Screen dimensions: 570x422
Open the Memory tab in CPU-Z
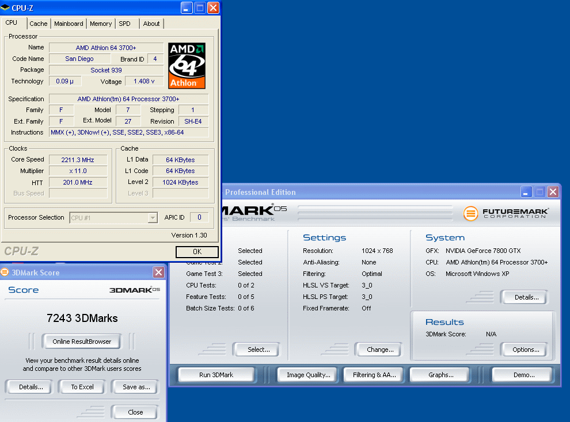101,24
